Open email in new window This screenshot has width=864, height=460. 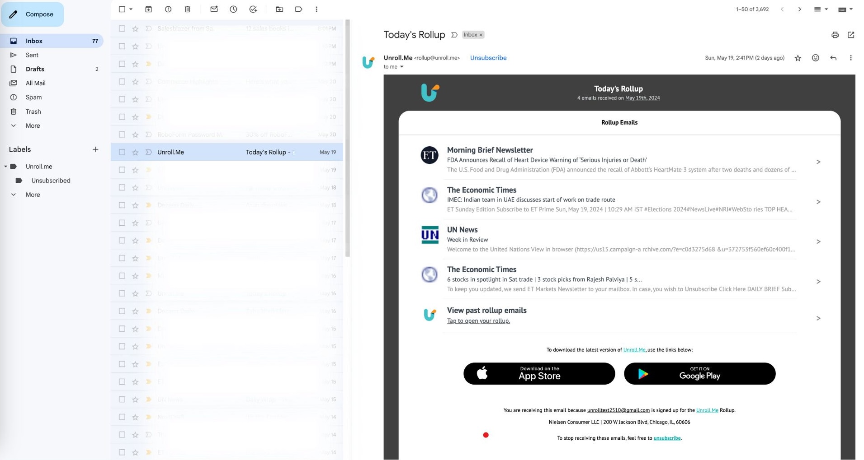point(851,35)
